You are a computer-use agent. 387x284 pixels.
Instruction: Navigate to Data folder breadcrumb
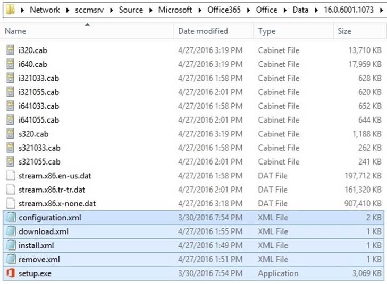click(300, 10)
